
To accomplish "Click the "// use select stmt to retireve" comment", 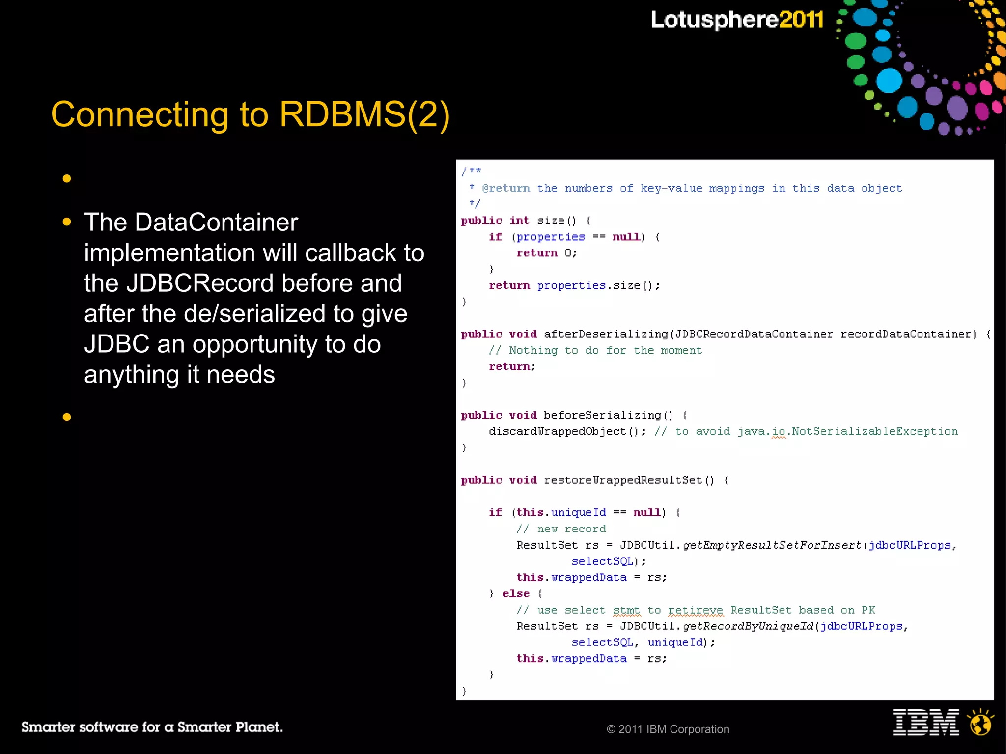I will tap(696, 610).
